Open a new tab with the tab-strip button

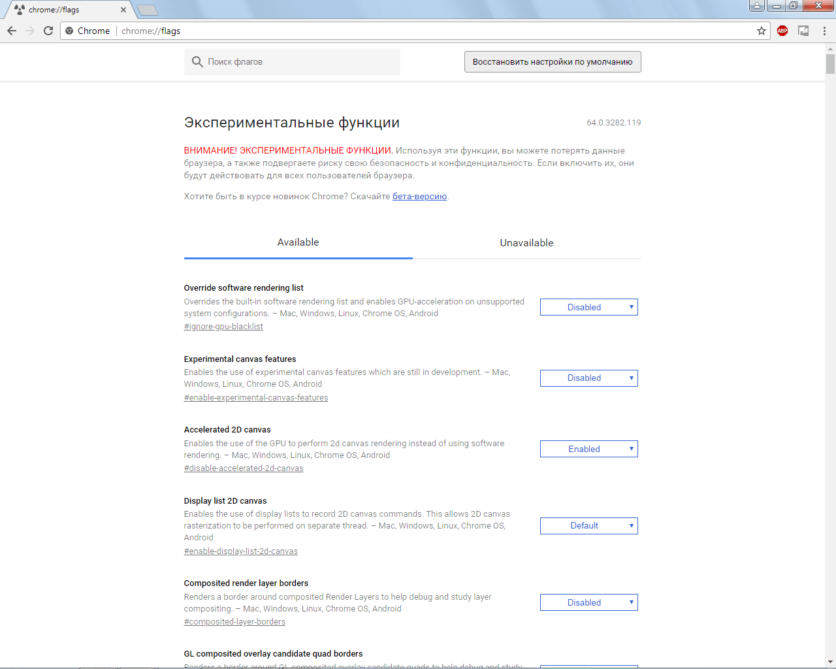(148, 10)
